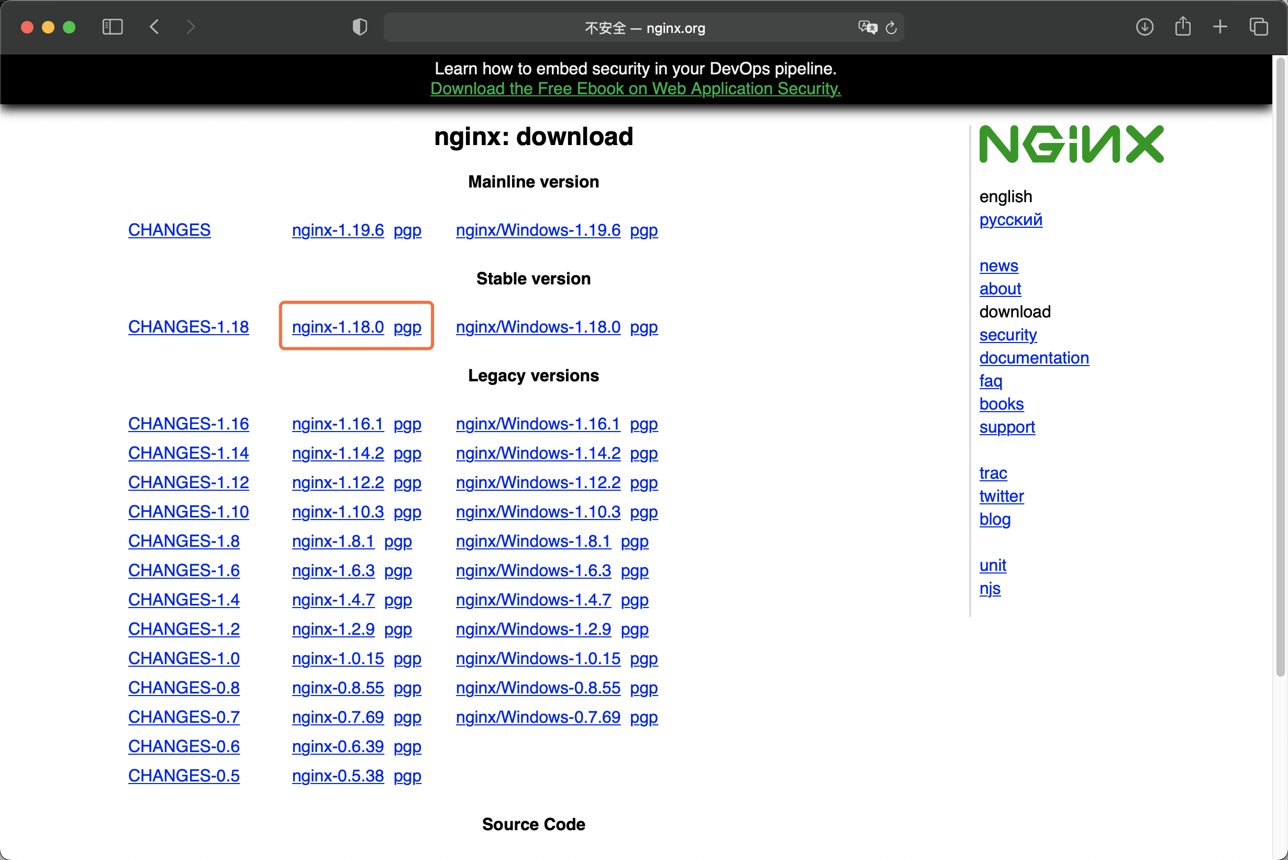Open the CHANGES-1.18 changelog link
1288x860 pixels.
188,327
